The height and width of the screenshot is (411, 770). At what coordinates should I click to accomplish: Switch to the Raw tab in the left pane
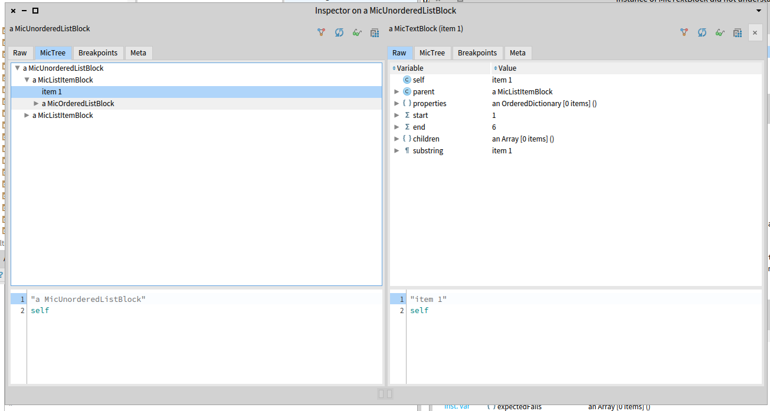tap(20, 52)
